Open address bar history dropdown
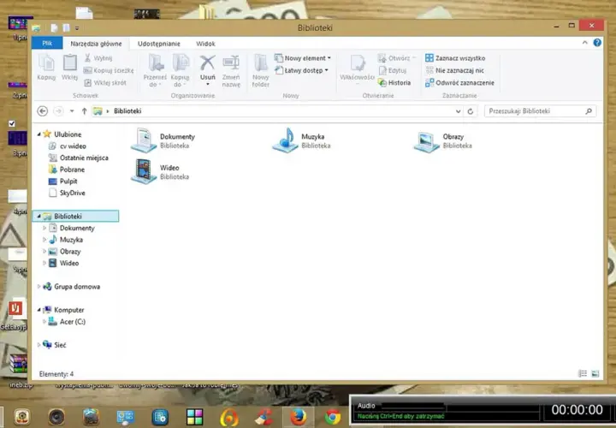Screen dimensions: 616x428 click(458, 111)
